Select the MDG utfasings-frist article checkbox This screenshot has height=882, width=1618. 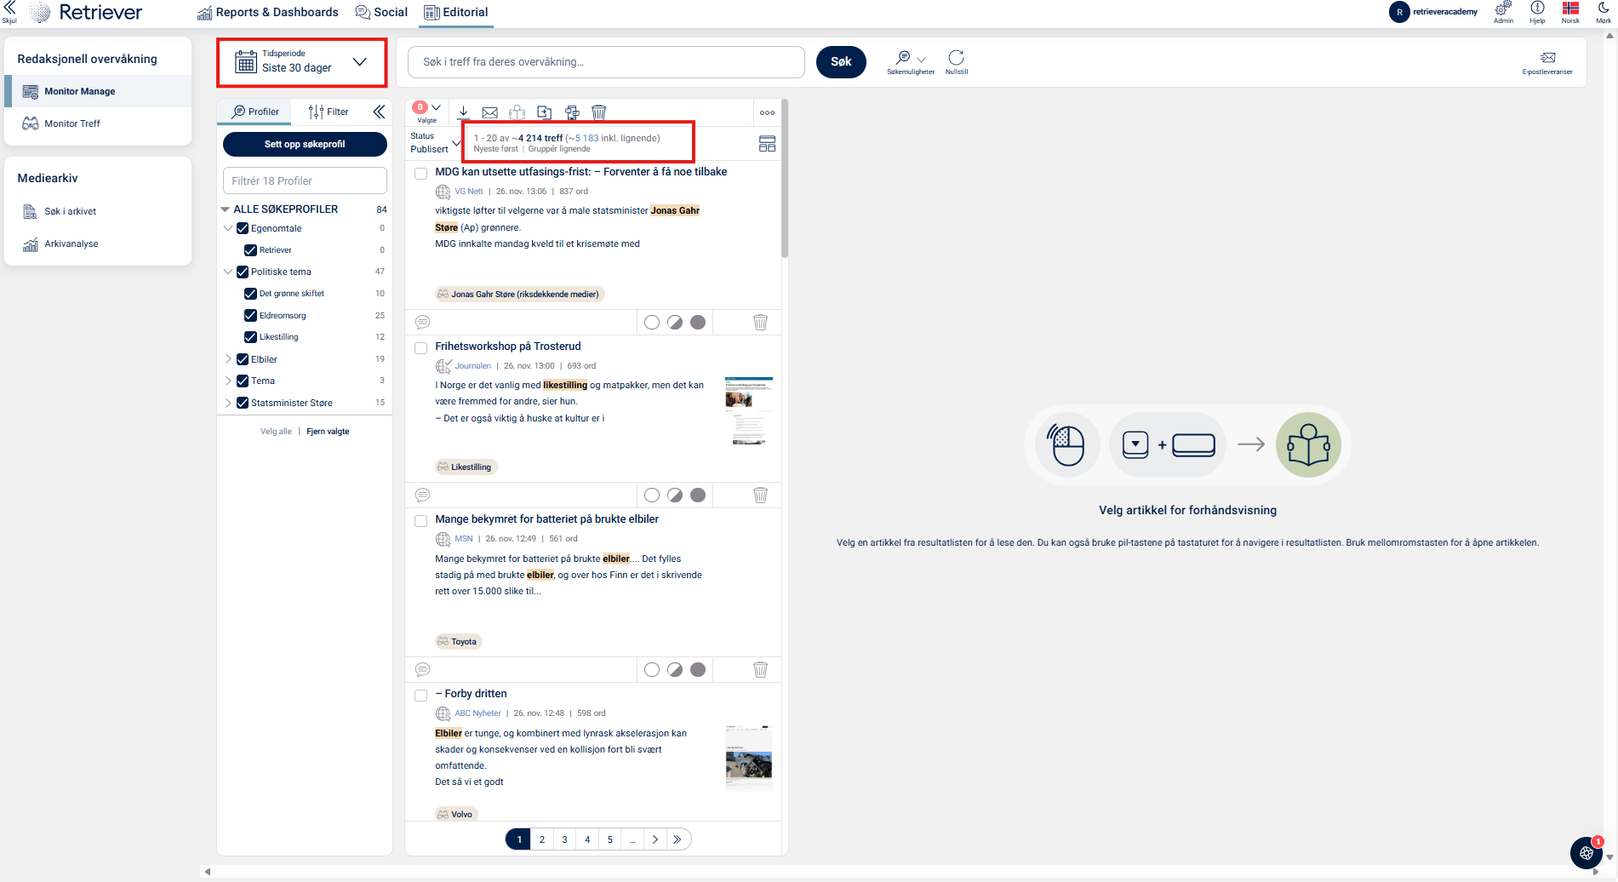tap(421, 174)
